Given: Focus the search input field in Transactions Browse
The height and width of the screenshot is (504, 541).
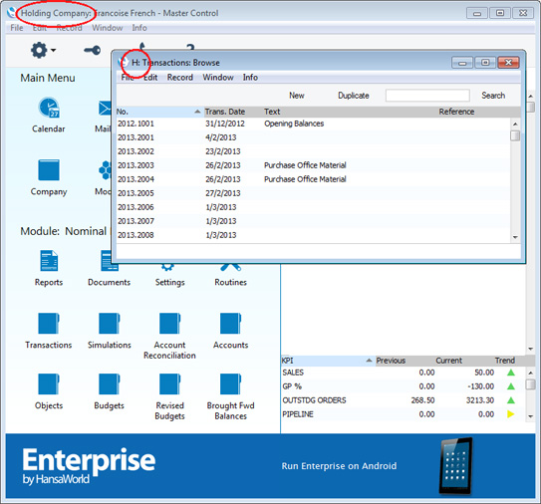Looking at the screenshot, I should [x=427, y=96].
